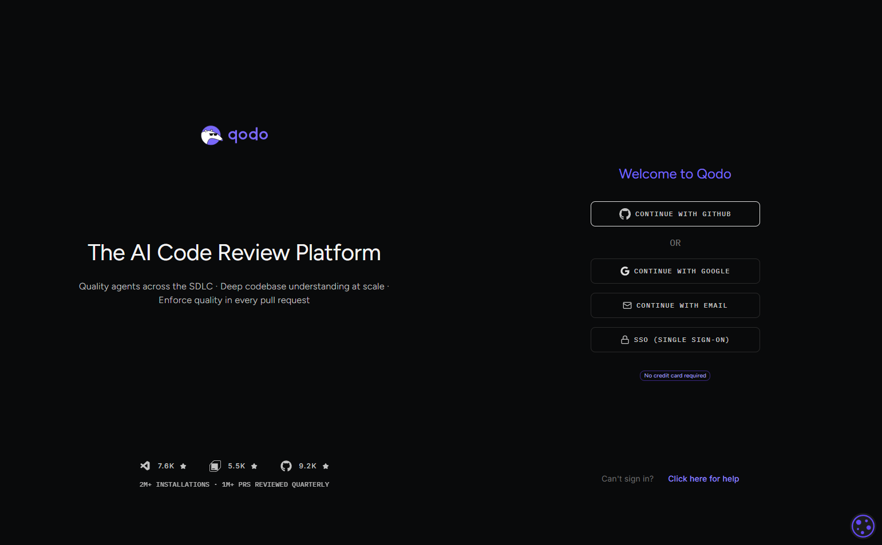Click the star next to 9.2K
Image resolution: width=882 pixels, height=545 pixels.
pyautogui.click(x=326, y=466)
